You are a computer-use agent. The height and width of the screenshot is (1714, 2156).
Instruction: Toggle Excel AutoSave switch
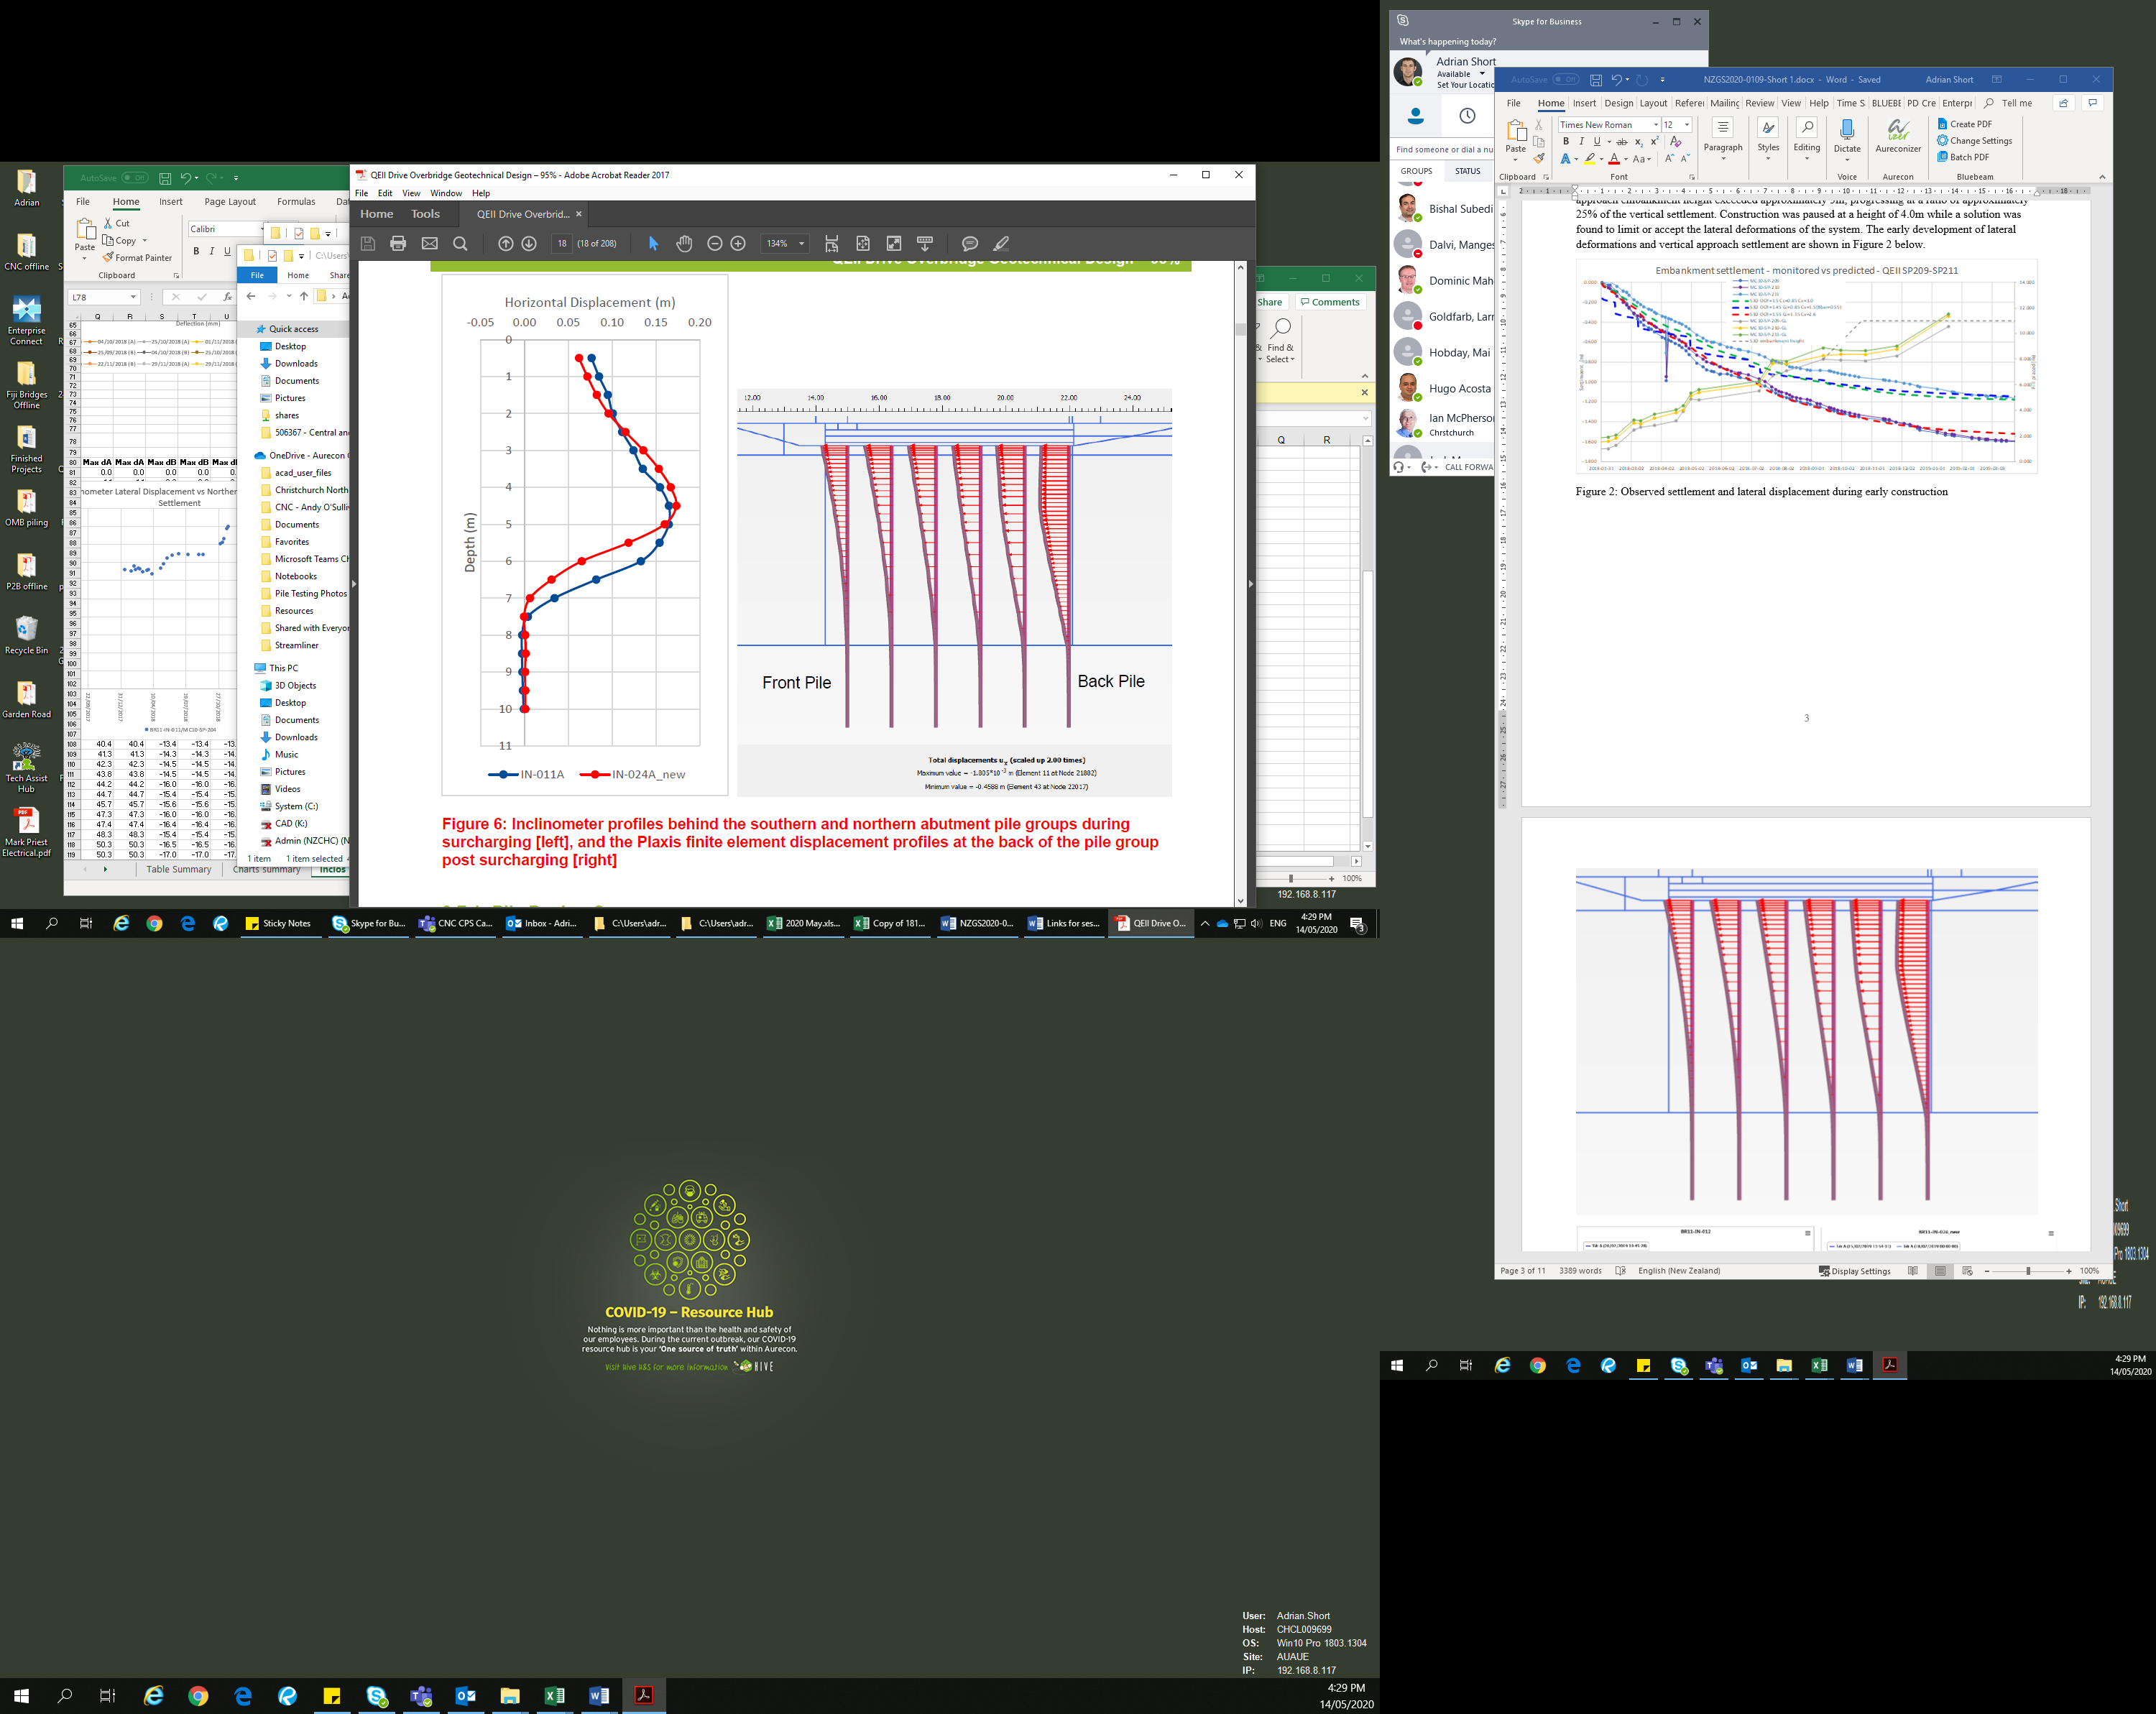[x=134, y=178]
